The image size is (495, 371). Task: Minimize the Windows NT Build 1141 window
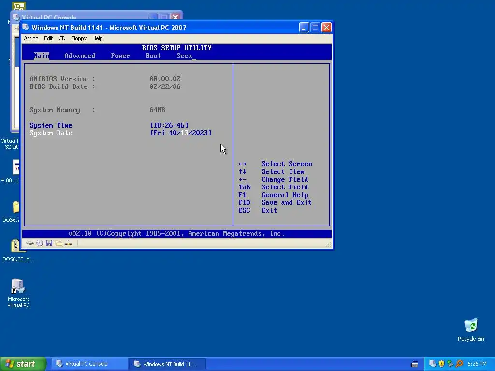click(304, 28)
